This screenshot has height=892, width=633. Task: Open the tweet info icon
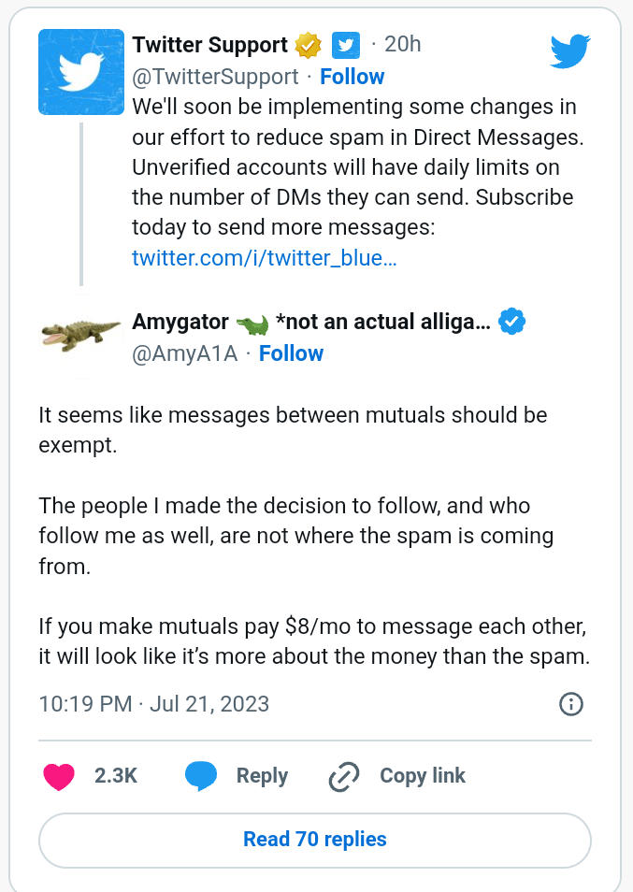(x=570, y=704)
